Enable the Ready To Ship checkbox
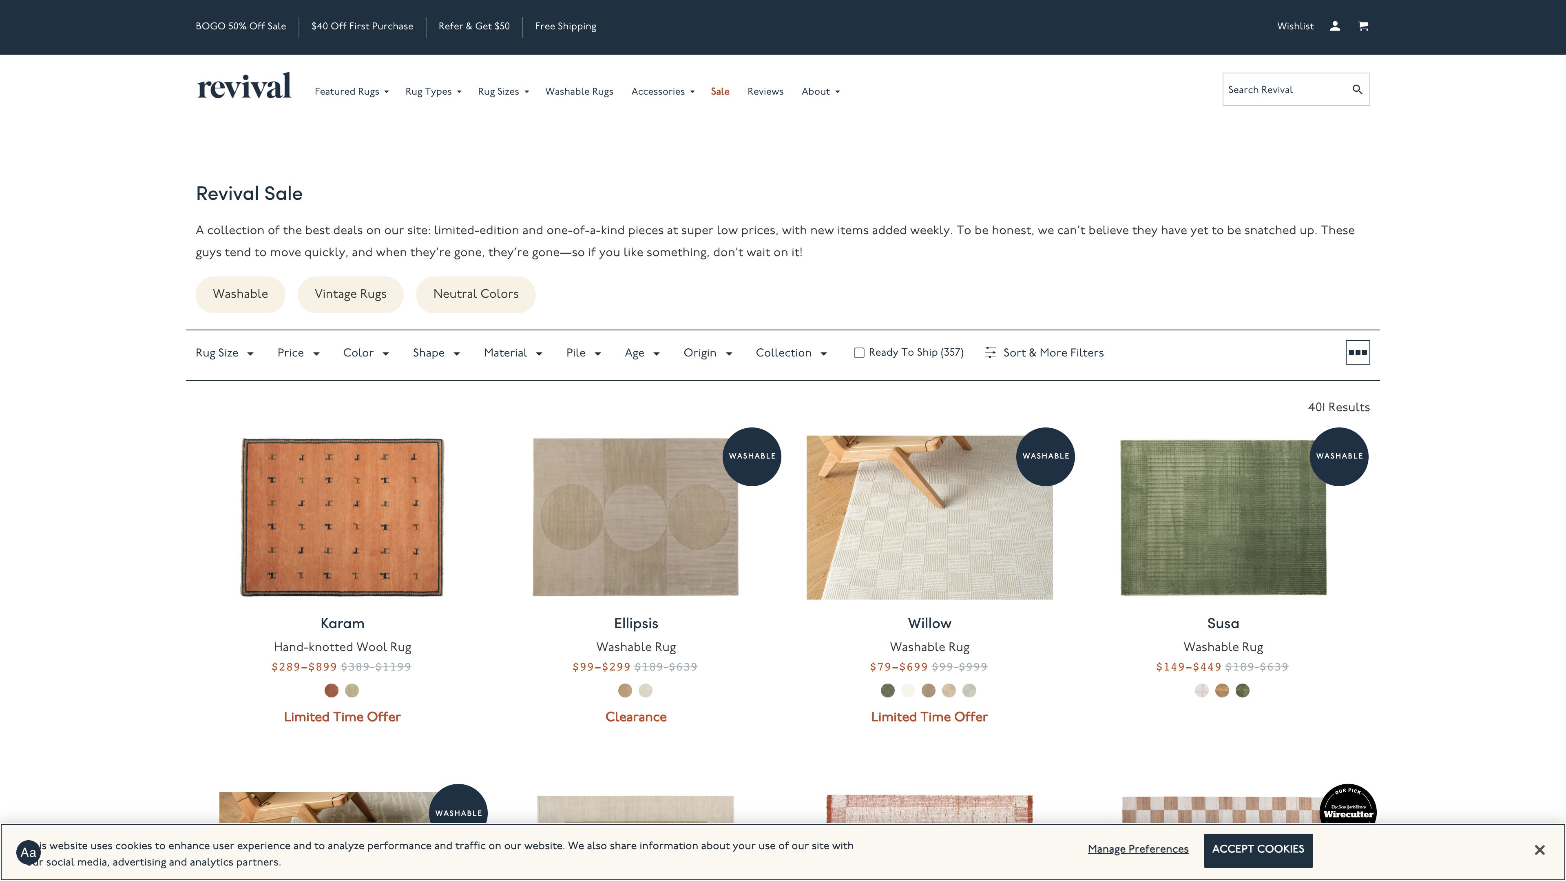1566x881 pixels. [858, 353]
